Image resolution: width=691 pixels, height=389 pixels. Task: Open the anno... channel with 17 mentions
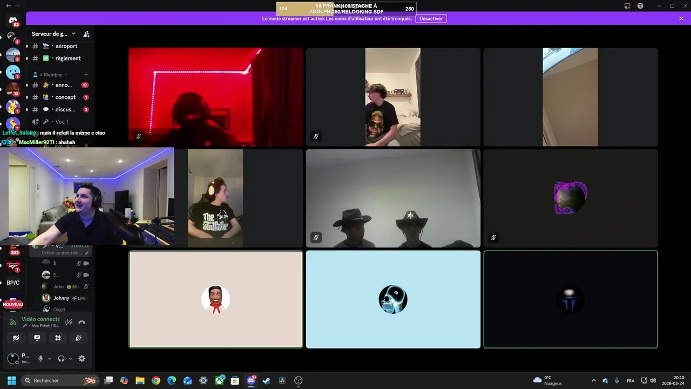pos(60,85)
